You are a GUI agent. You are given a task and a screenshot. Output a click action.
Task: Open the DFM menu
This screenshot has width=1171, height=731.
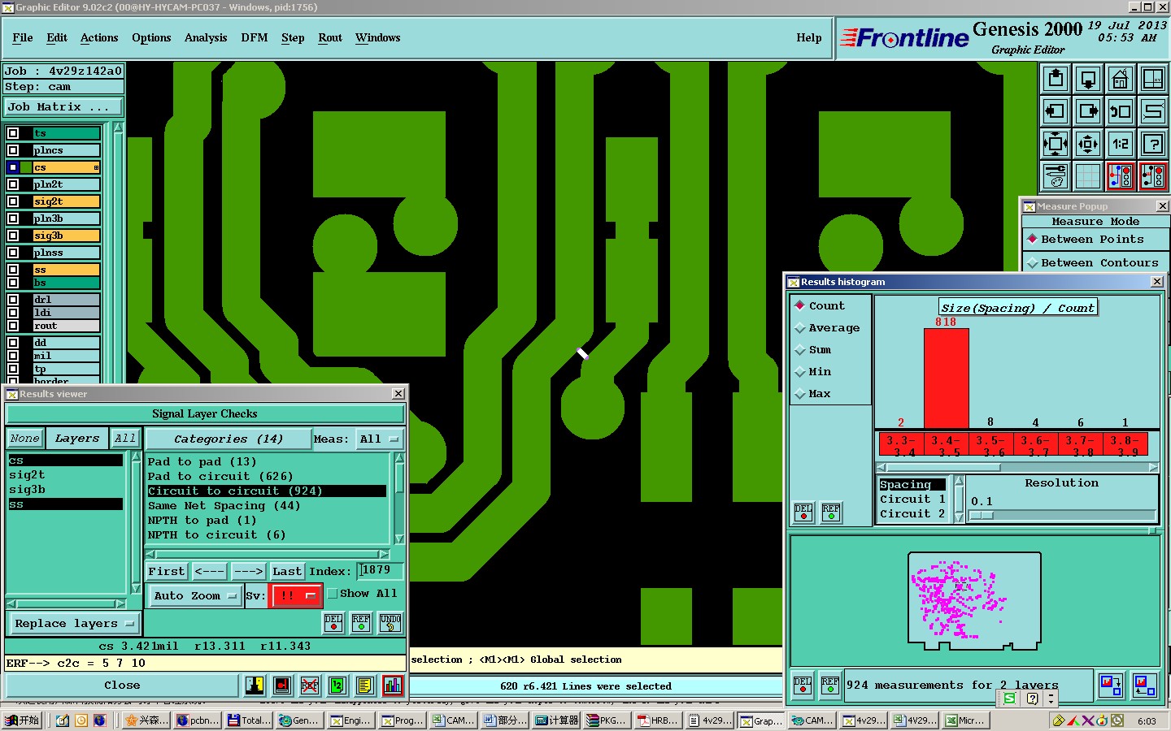coord(255,38)
